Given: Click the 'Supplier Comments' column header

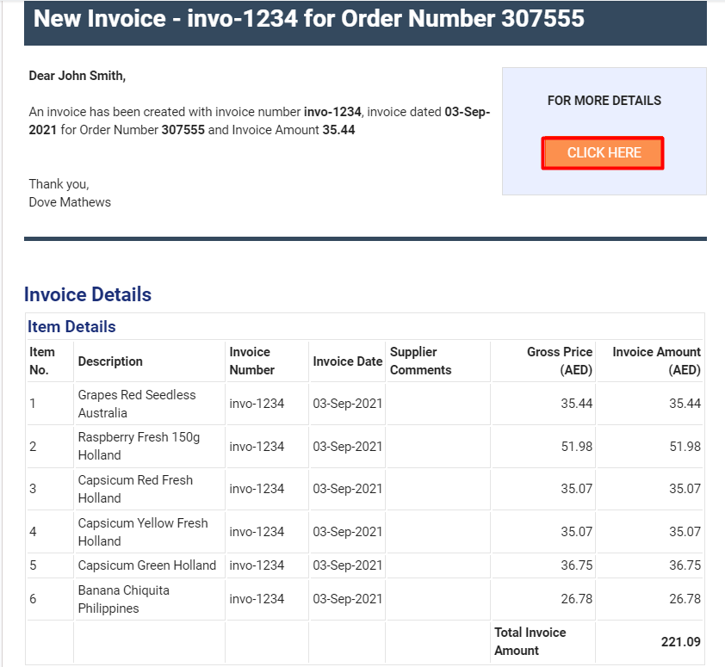Looking at the screenshot, I should (x=421, y=361).
